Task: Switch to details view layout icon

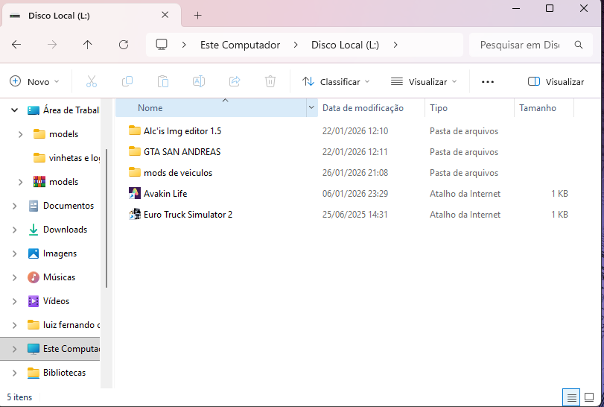Action: [x=570, y=397]
